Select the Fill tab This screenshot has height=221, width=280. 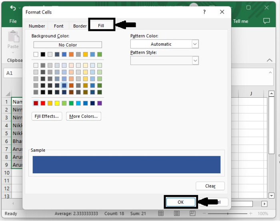click(x=101, y=26)
